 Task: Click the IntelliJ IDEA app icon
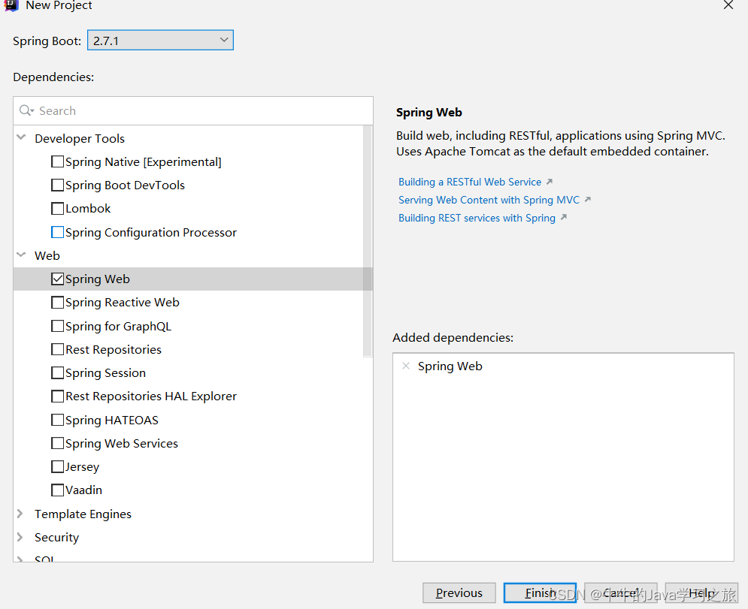[x=11, y=5]
